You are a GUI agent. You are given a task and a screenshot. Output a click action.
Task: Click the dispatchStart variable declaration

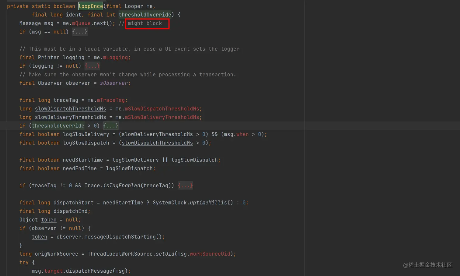point(74,202)
